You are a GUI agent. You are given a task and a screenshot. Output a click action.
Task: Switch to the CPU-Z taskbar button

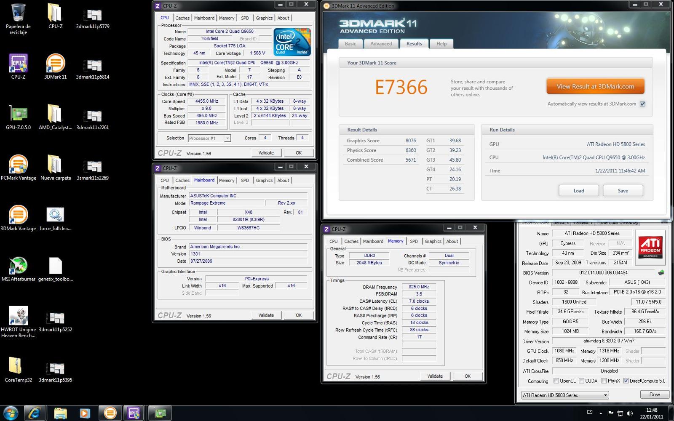(x=134, y=413)
